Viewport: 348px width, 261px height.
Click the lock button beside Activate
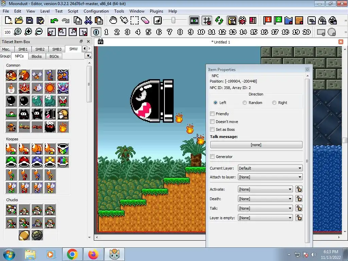(299, 189)
